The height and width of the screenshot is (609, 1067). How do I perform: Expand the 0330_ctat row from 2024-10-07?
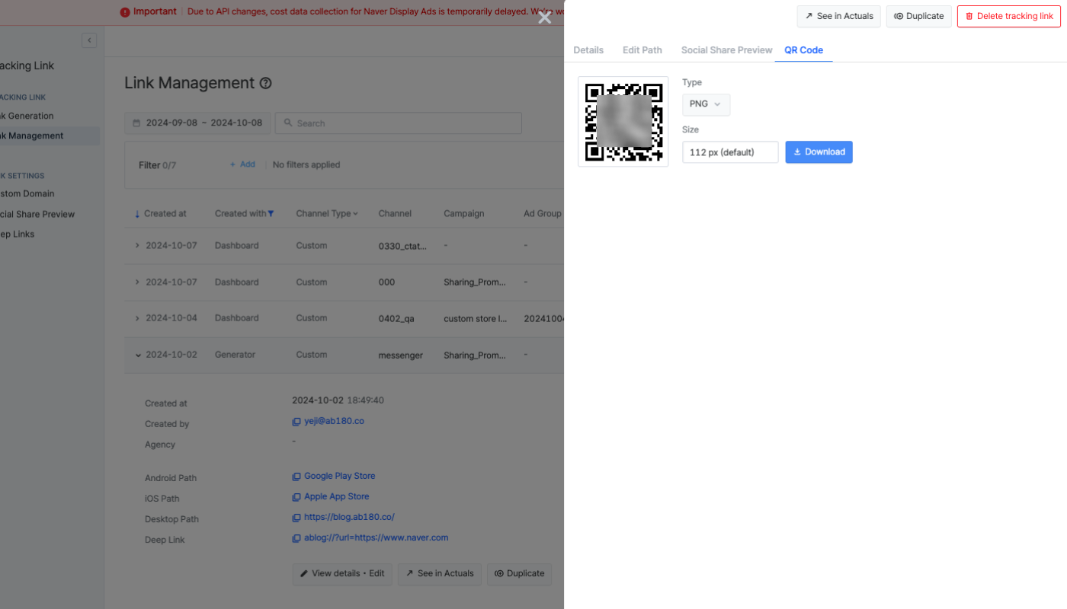point(137,246)
